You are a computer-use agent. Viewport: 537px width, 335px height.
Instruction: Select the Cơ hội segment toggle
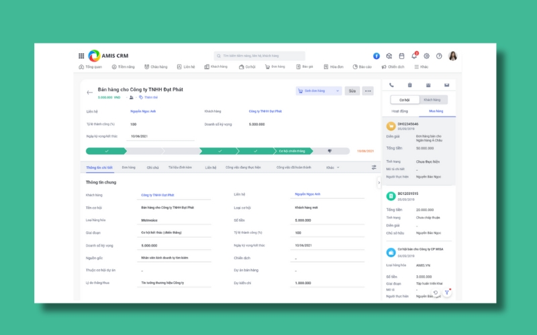pyautogui.click(x=405, y=99)
